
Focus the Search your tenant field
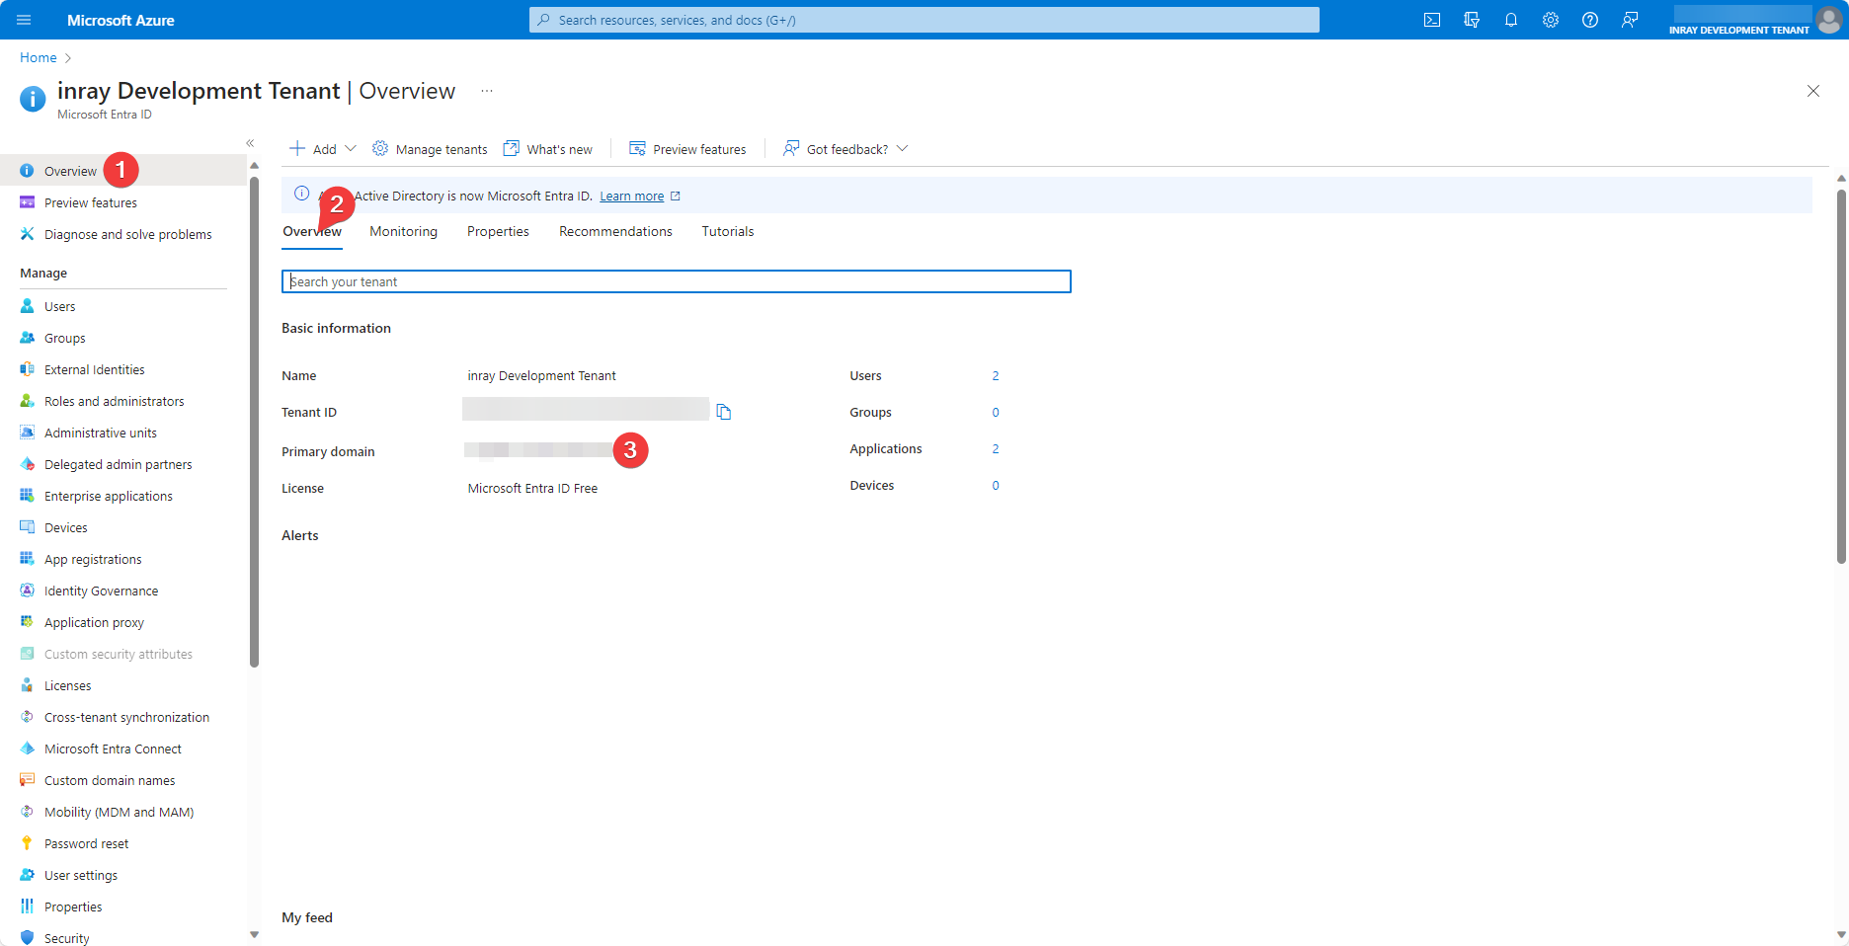coord(677,281)
